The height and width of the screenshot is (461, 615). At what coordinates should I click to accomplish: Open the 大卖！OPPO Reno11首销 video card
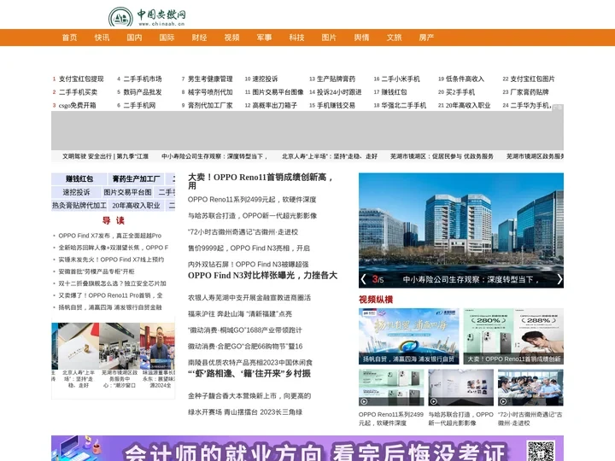coord(513,336)
